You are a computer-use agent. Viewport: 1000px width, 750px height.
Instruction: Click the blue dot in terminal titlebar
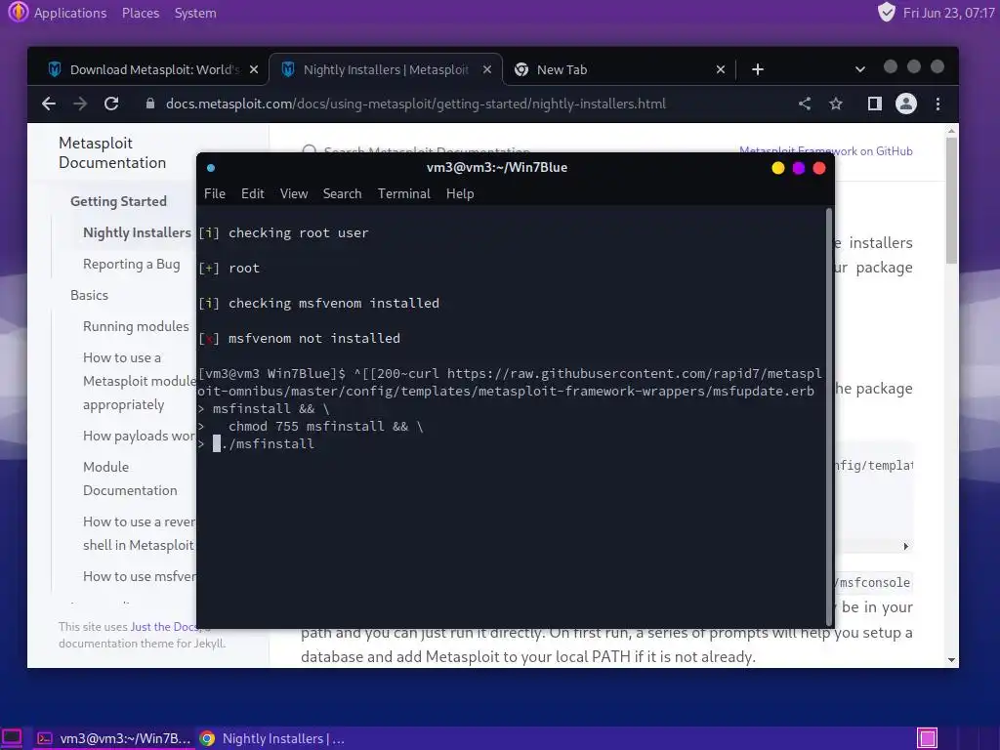click(x=211, y=168)
